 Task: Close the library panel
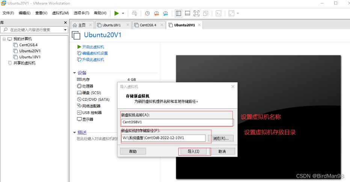(x=65, y=23)
